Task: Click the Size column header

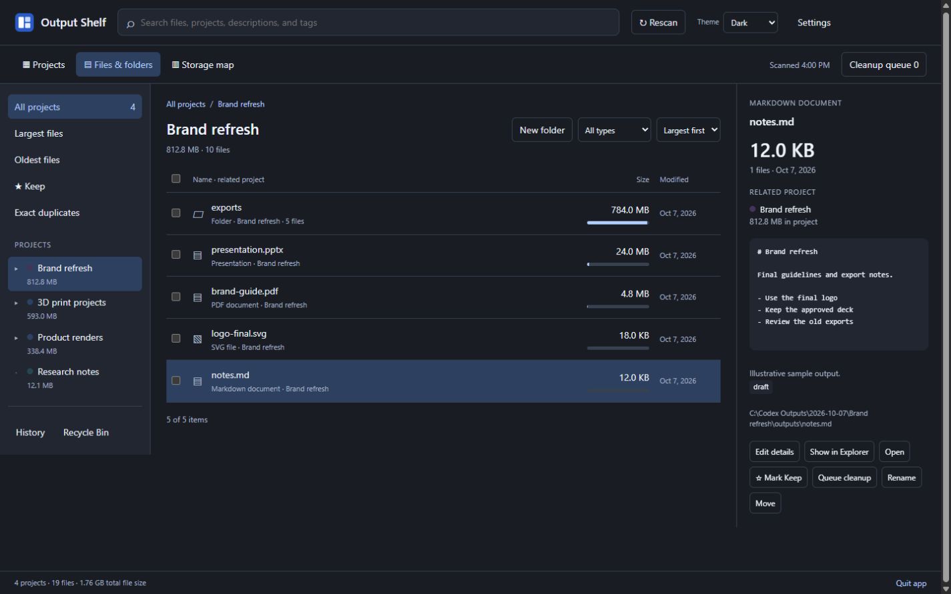Action: (x=642, y=179)
